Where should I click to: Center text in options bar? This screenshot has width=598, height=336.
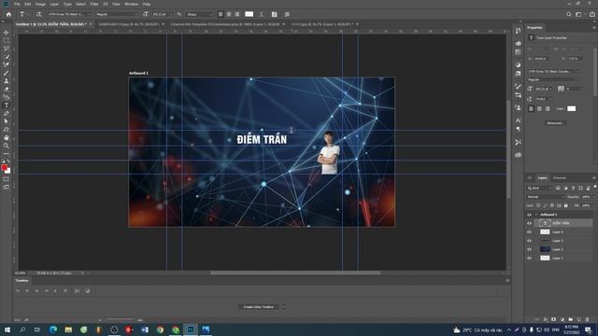click(229, 14)
